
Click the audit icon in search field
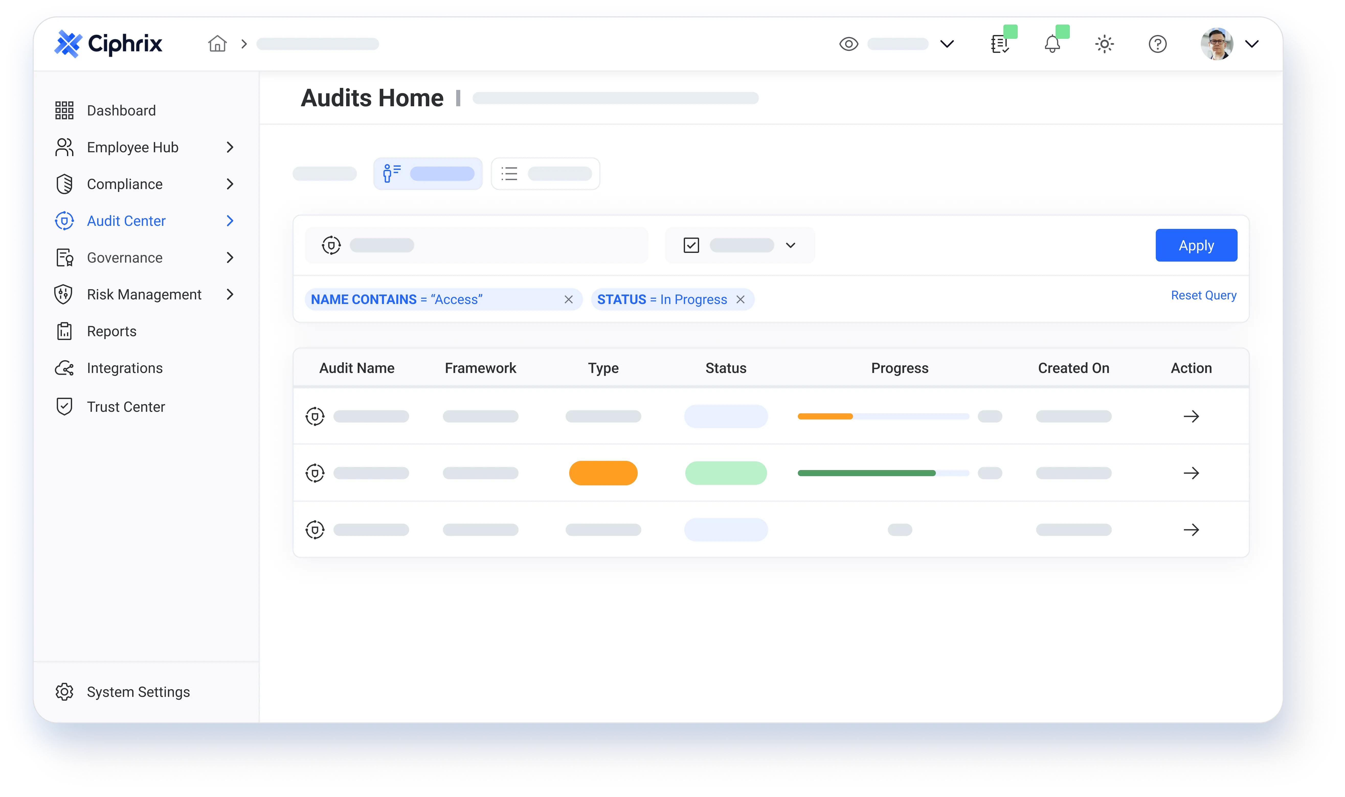pos(331,245)
